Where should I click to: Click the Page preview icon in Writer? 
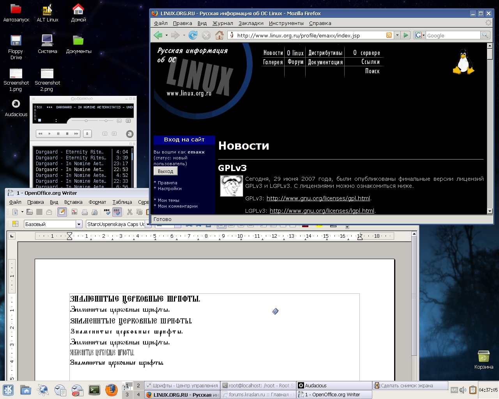95,212
